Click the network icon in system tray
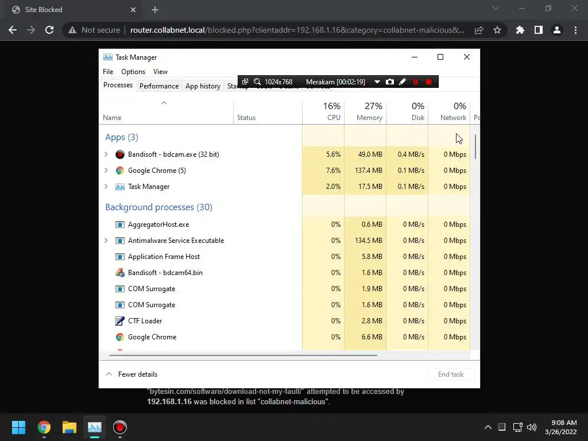The width and height of the screenshot is (588, 441). 517,427
